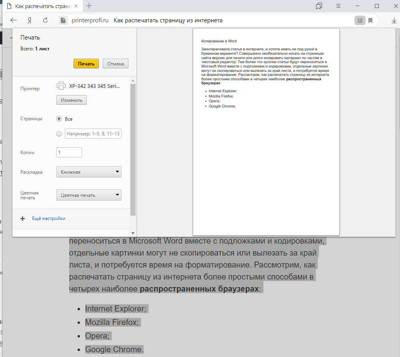
Task: Click the printer icon next to XP-342
Action: pos(61,85)
